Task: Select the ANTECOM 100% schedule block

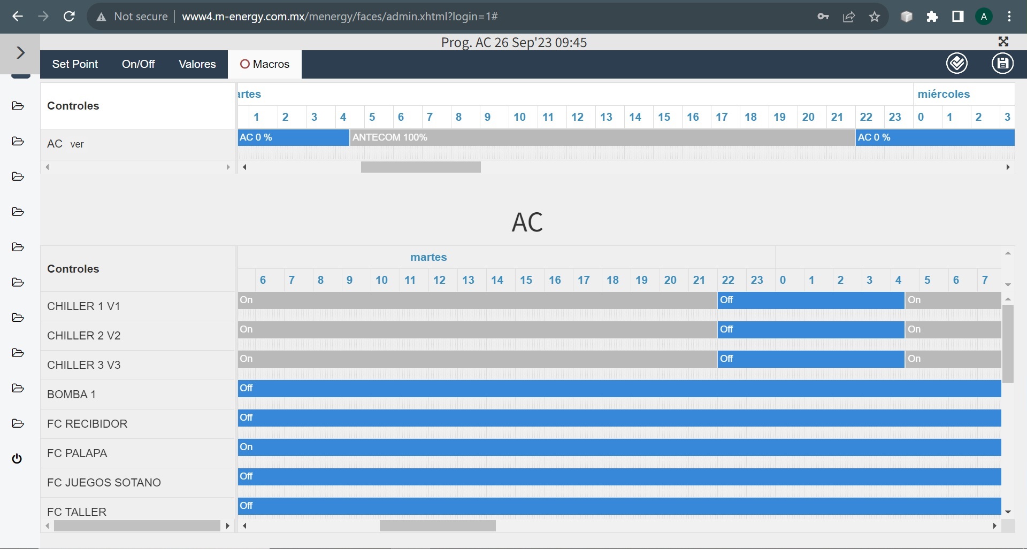Action: 602,137
